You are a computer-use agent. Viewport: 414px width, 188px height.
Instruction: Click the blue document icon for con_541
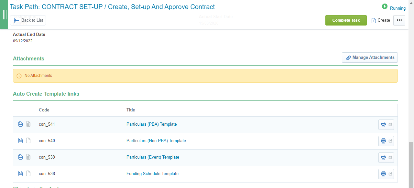point(20,124)
